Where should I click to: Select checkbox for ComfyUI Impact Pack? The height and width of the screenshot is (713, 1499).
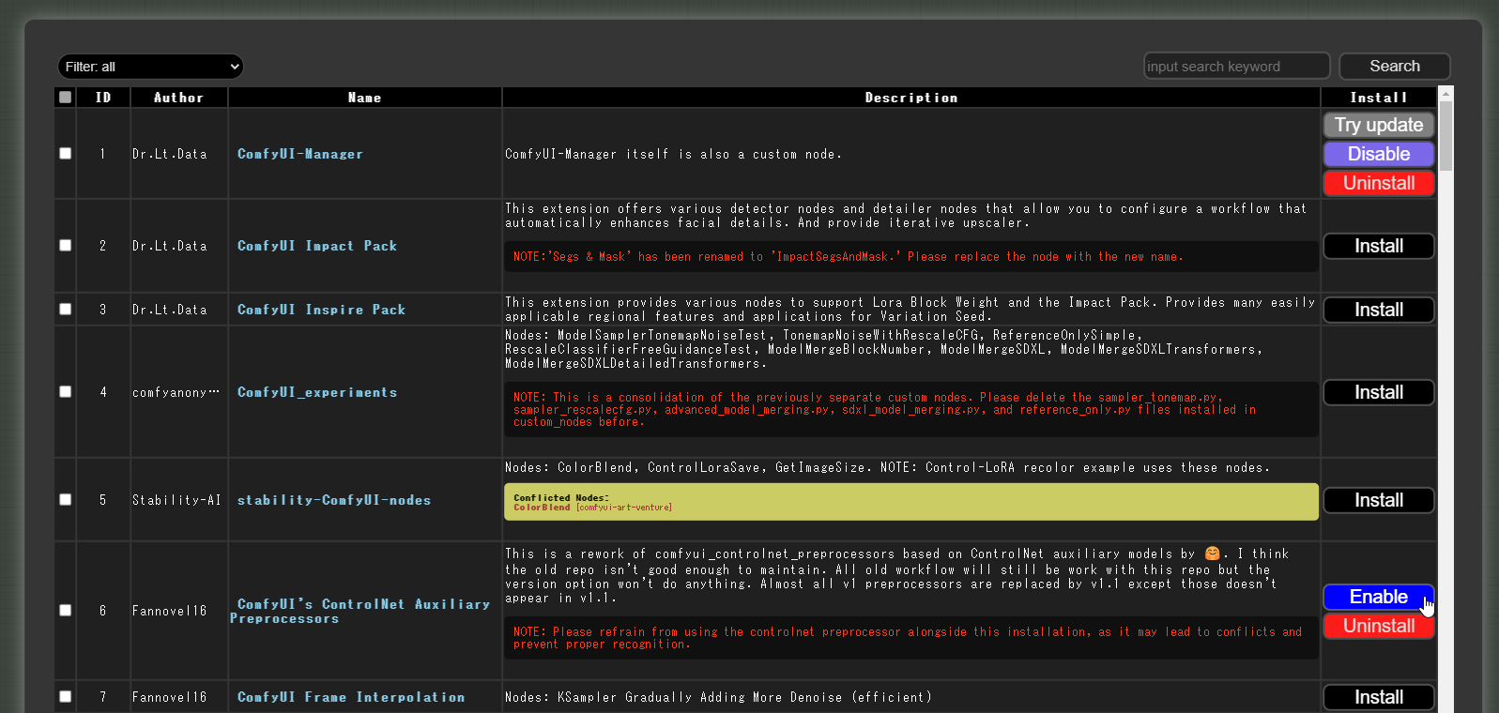click(x=66, y=246)
